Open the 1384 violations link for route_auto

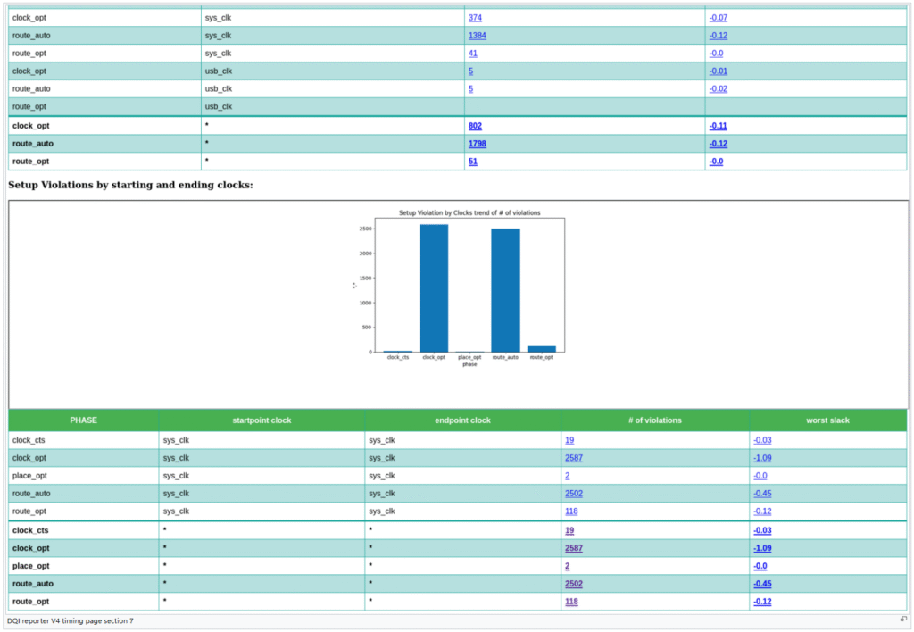point(477,36)
